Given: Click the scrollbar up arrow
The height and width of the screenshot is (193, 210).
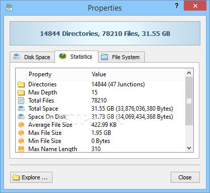Looking at the screenshot, I should (x=189, y=73).
